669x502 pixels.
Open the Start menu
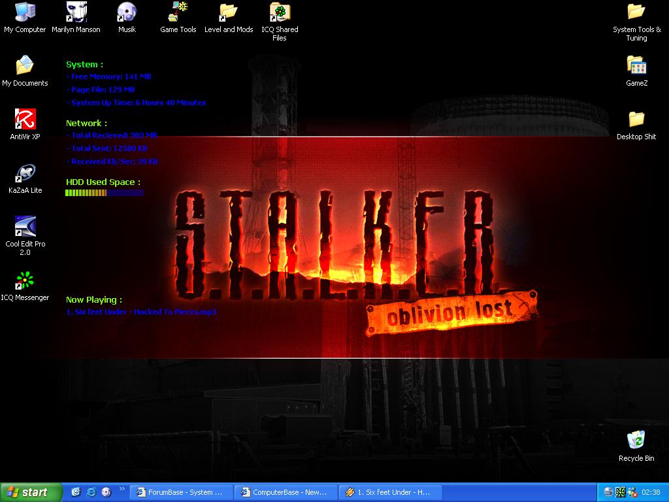point(31,492)
